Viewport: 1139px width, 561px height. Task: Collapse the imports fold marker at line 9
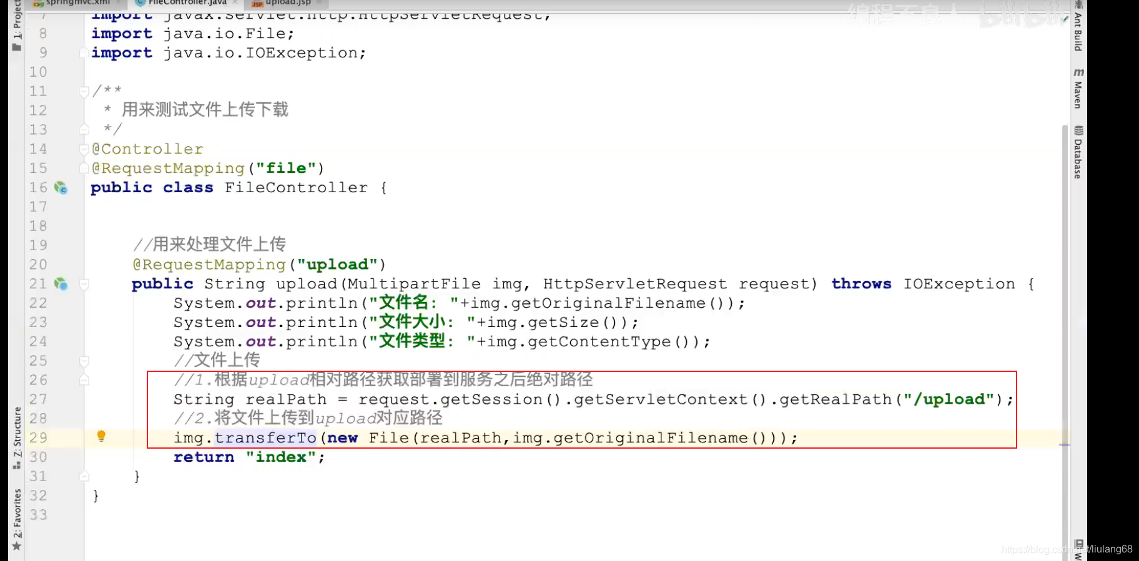coord(84,53)
